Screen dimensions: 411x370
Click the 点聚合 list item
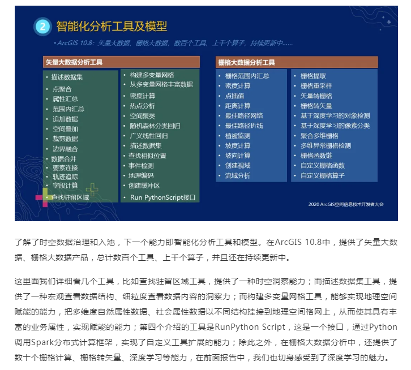(x=62, y=89)
